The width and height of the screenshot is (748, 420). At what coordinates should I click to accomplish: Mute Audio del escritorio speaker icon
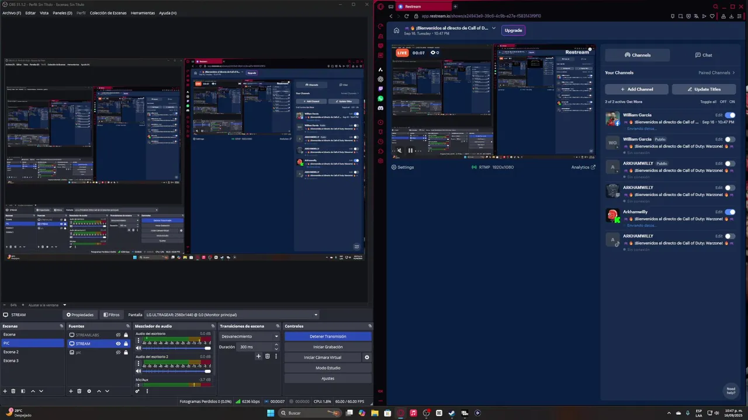(138, 348)
